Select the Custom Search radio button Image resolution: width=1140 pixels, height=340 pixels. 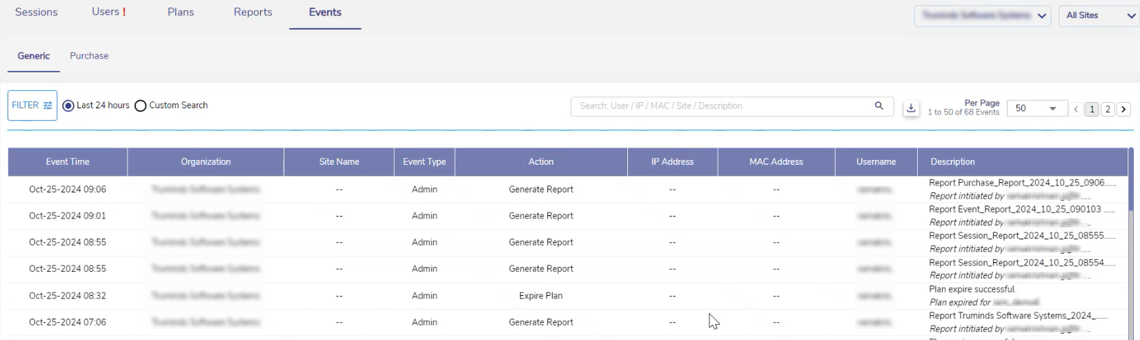pos(141,106)
